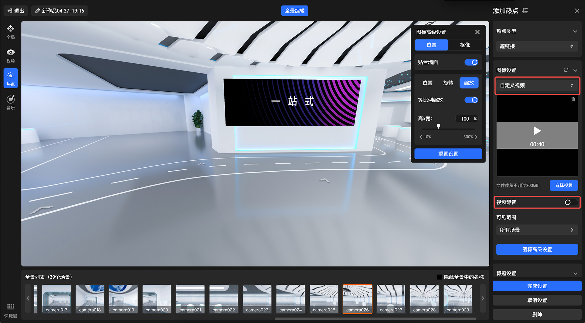Click sort icon next to 添加热点

[525, 11]
